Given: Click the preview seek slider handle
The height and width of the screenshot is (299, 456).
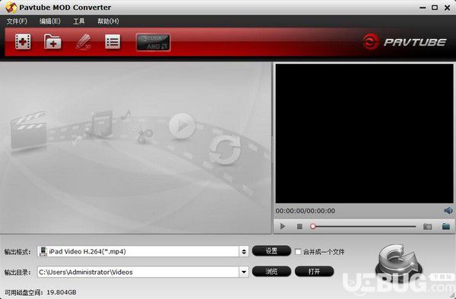Looking at the screenshot, I should pyautogui.click(x=313, y=226).
